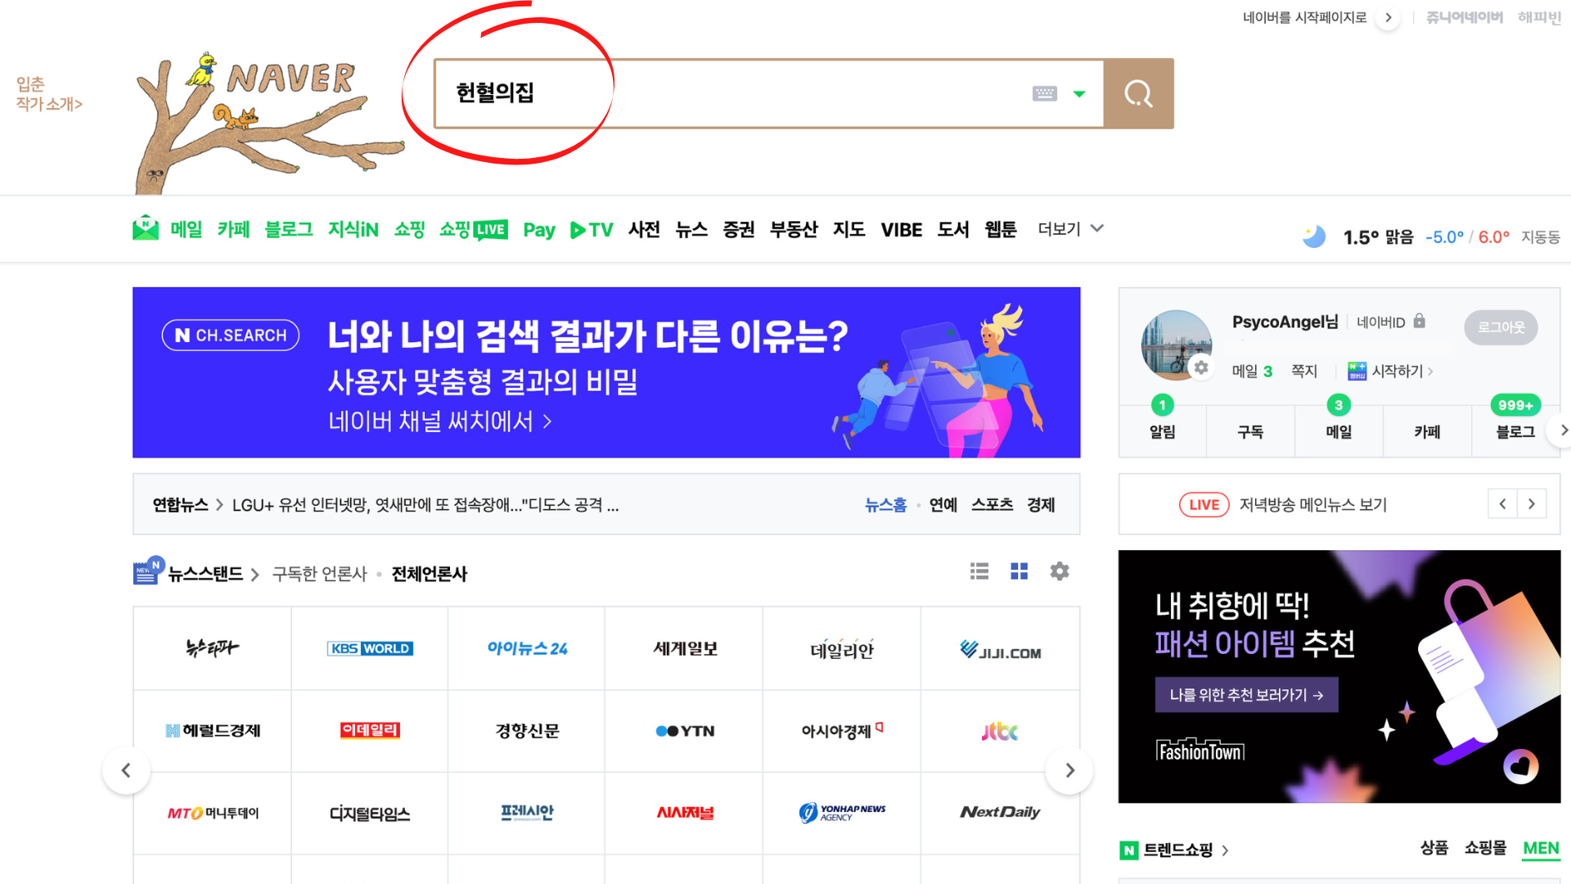Click the settings gear below the profile picture
The image size is (1571, 884).
(1201, 368)
